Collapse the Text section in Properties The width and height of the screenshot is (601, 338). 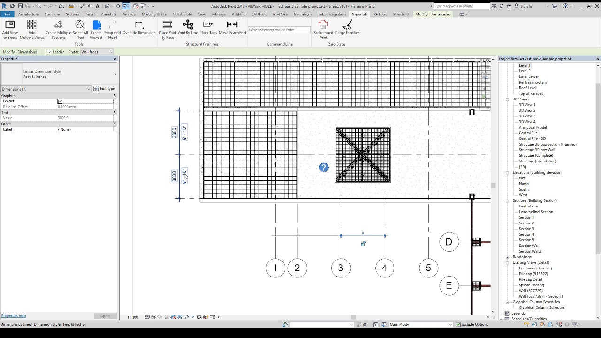114,113
